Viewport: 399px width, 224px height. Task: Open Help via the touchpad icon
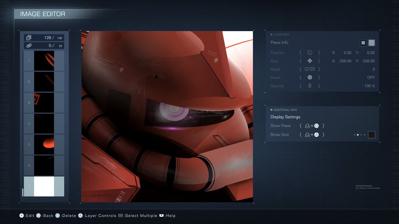pyautogui.click(x=161, y=216)
